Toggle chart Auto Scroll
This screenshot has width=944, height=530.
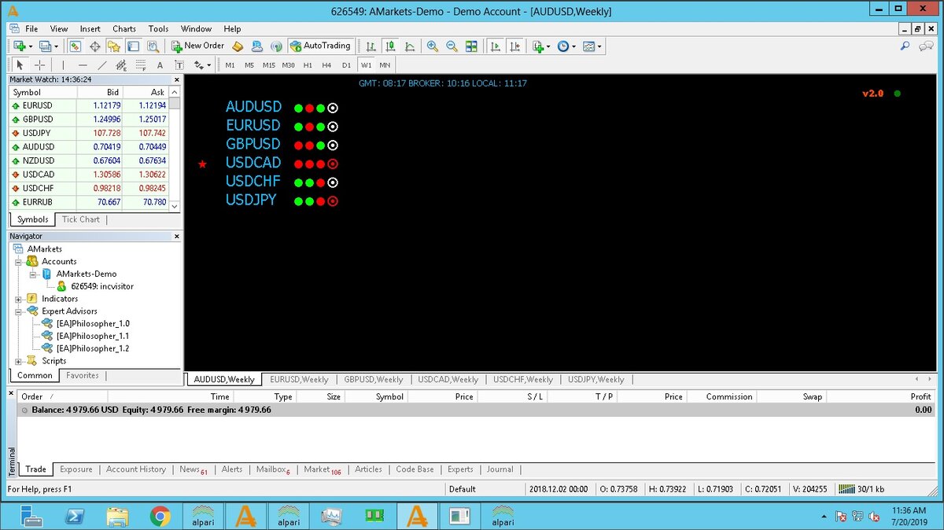point(496,46)
